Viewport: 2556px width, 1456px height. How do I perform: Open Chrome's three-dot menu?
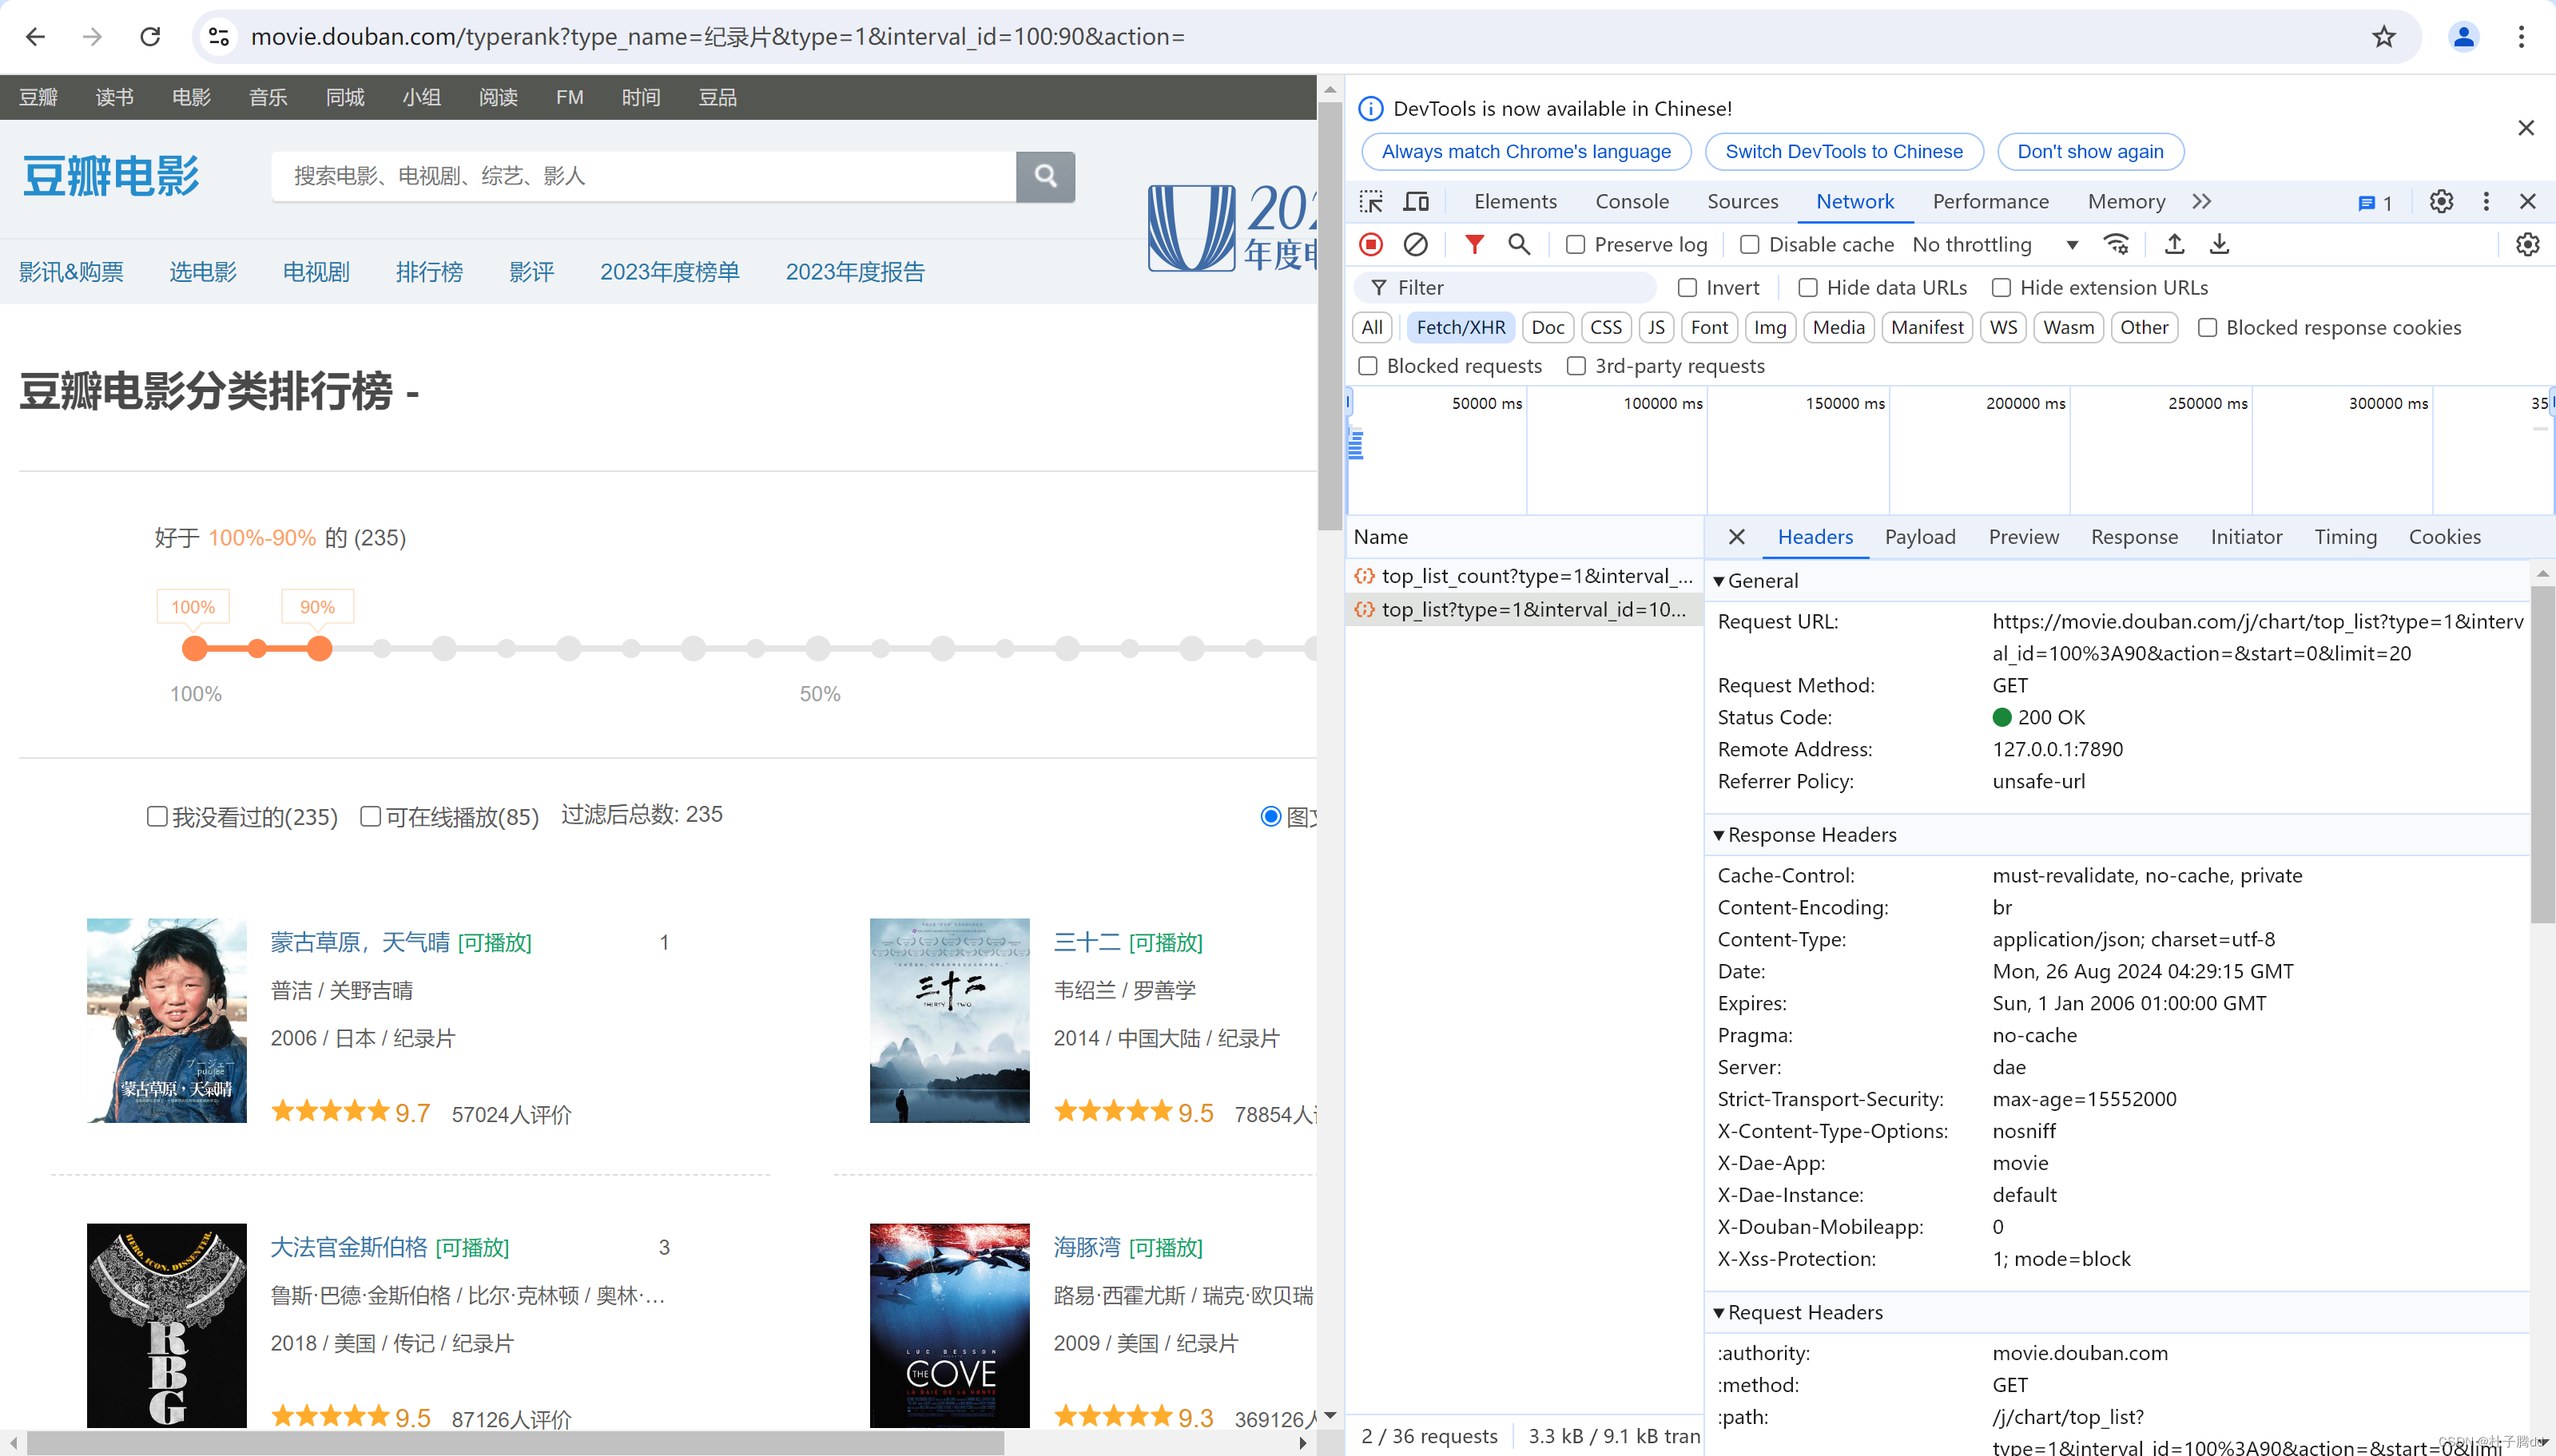[x=2521, y=37]
